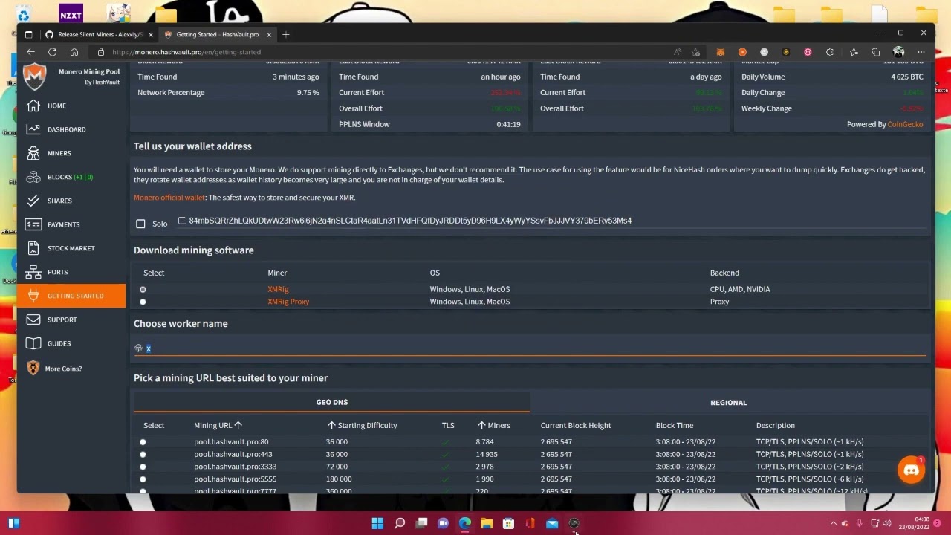Select the XMRig Proxy radio button
The width and height of the screenshot is (951, 535).
[x=143, y=302]
